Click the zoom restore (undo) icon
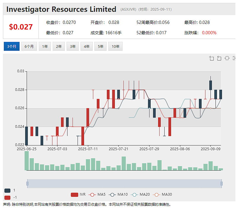This screenshot has width=238, height=211. coord(219,58)
